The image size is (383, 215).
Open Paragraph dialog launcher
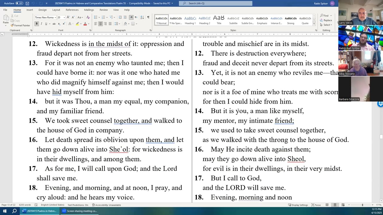(151, 30)
